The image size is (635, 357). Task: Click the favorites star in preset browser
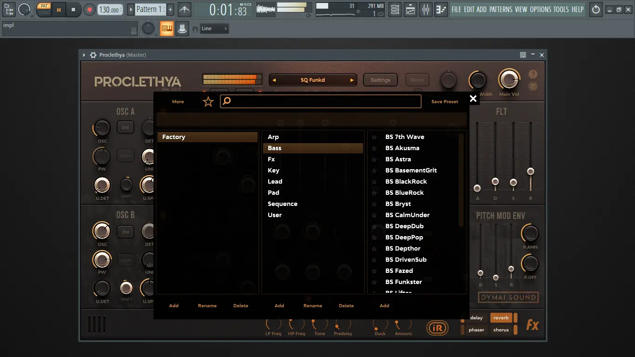pos(208,101)
